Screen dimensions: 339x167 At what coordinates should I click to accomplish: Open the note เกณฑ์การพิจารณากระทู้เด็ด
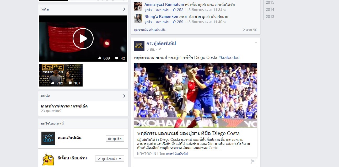pos(64,106)
